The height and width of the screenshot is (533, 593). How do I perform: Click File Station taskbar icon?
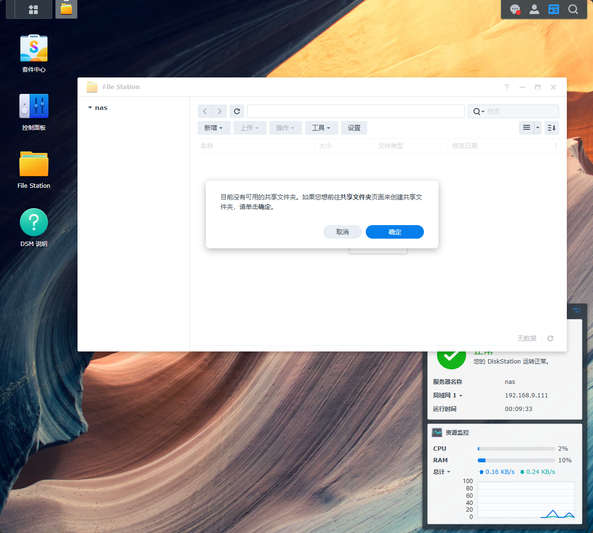pos(66,9)
